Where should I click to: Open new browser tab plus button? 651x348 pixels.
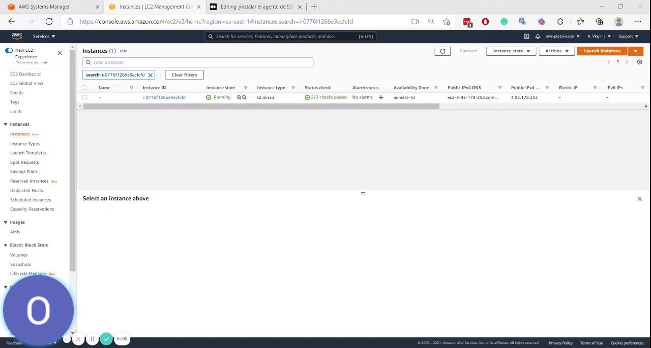[x=314, y=7]
